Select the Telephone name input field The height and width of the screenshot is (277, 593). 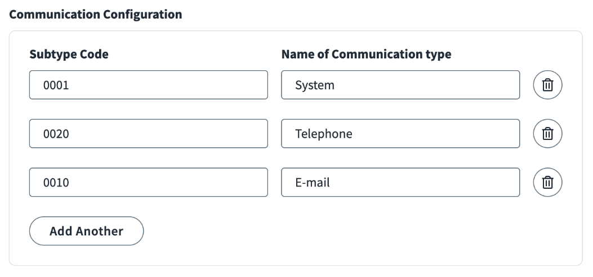coord(400,134)
